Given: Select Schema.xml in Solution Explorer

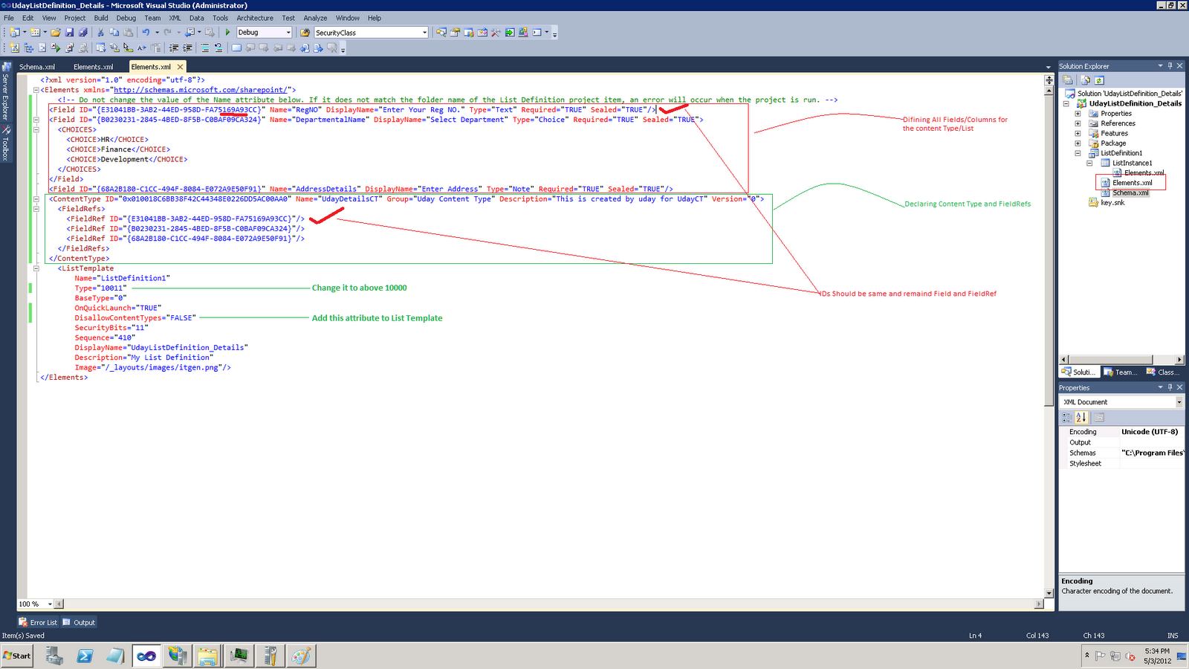Looking at the screenshot, I should click(x=1130, y=193).
